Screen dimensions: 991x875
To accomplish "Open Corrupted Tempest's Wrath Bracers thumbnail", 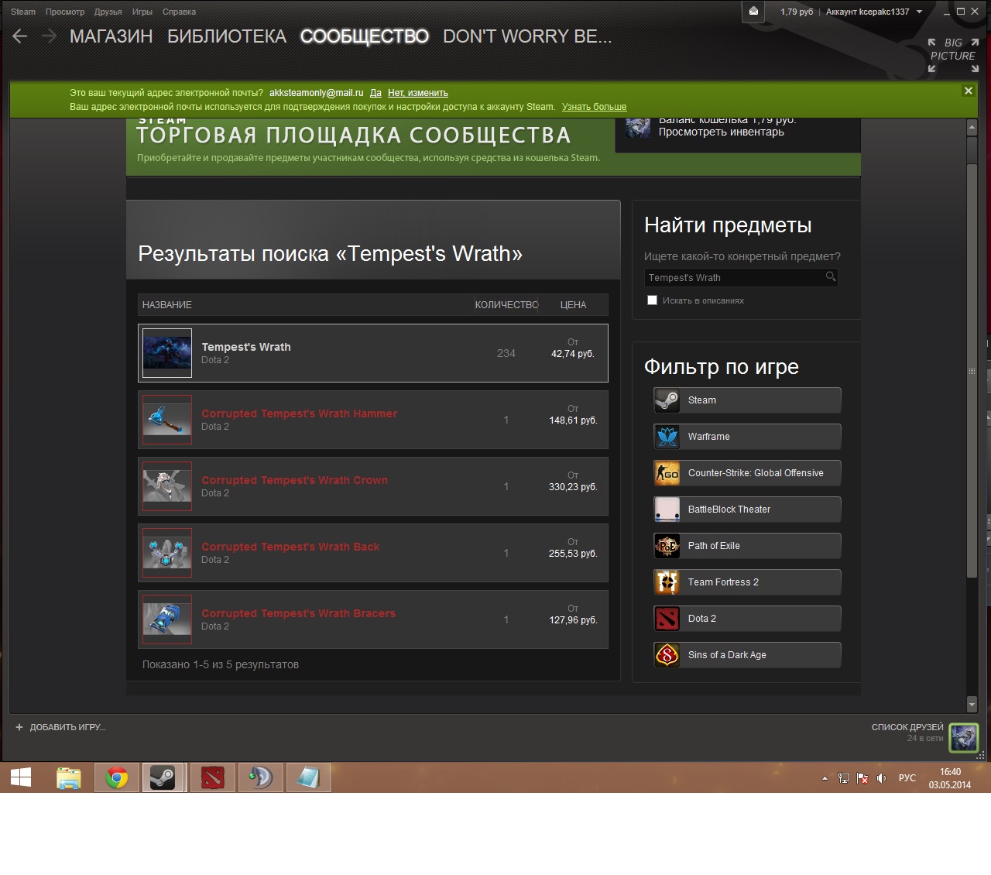I will click(167, 619).
